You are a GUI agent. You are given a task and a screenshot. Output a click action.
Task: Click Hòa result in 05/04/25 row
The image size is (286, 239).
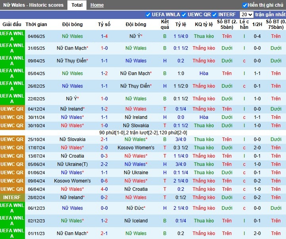tap(204, 73)
